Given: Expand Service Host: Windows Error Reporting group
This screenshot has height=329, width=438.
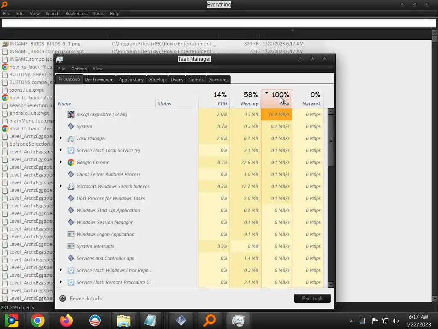Looking at the screenshot, I should tap(61, 270).
